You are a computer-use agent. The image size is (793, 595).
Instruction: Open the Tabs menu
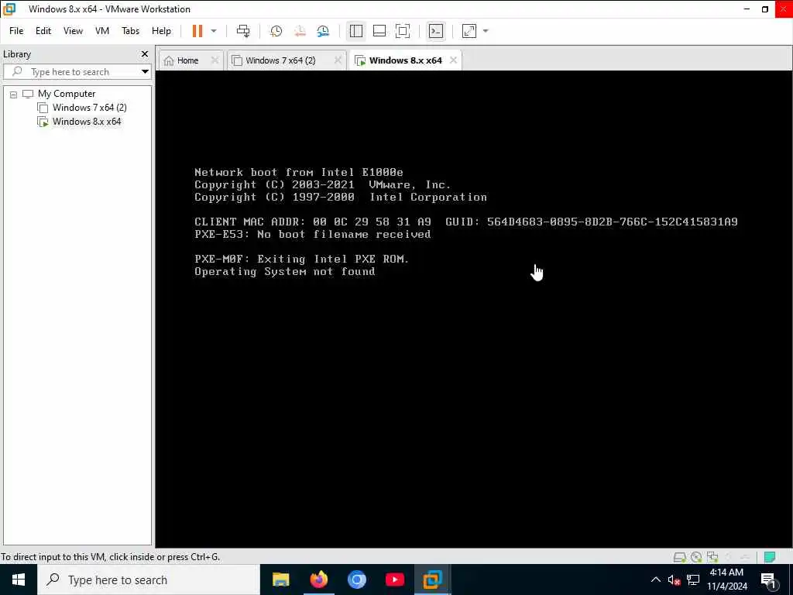[130, 31]
